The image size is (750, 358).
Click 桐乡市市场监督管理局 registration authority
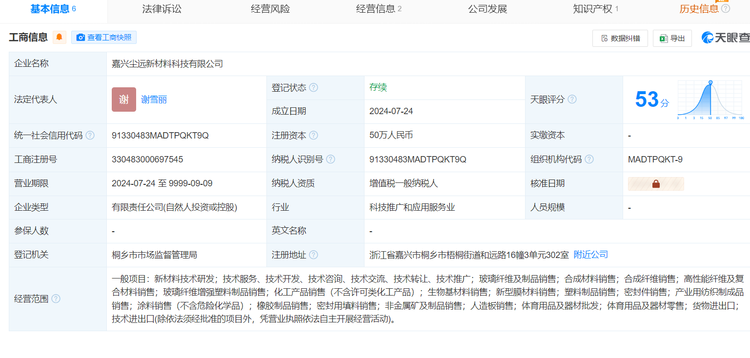tap(155, 255)
